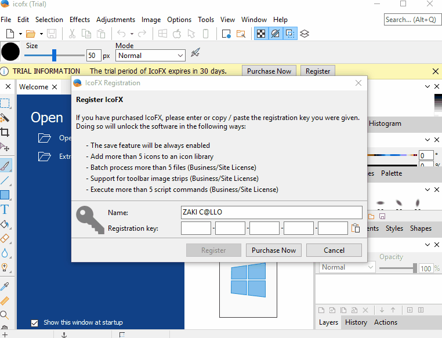The image size is (442, 338).
Task: Click the Name input field
Action: (271, 212)
